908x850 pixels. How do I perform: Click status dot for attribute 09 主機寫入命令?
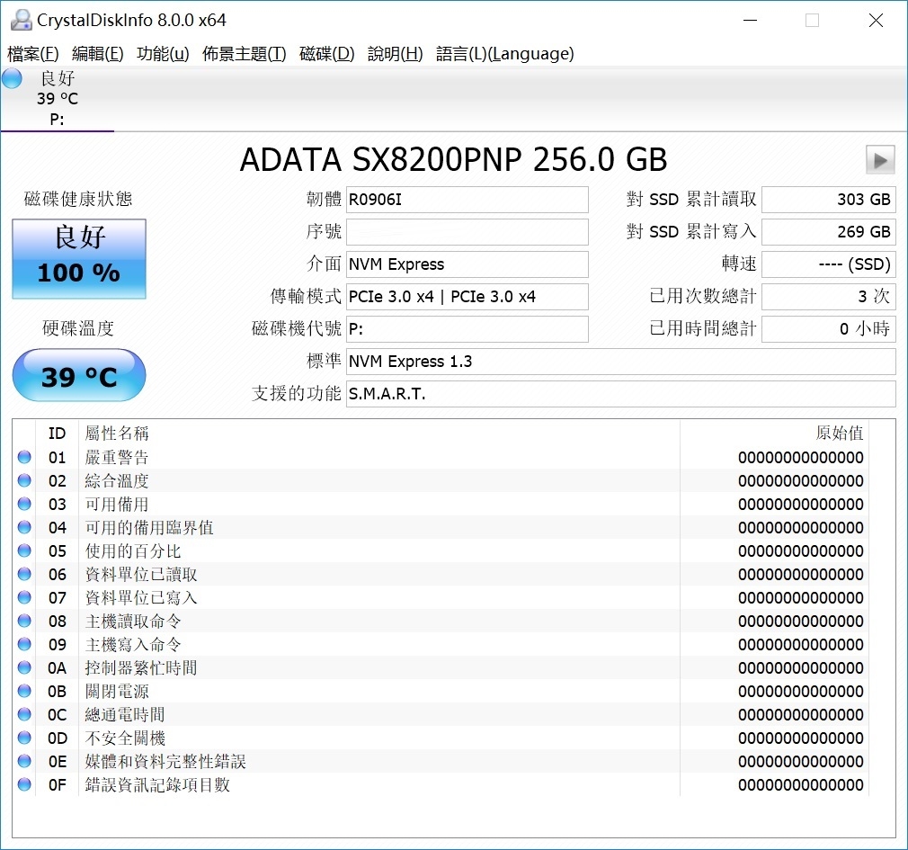tap(24, 644)
